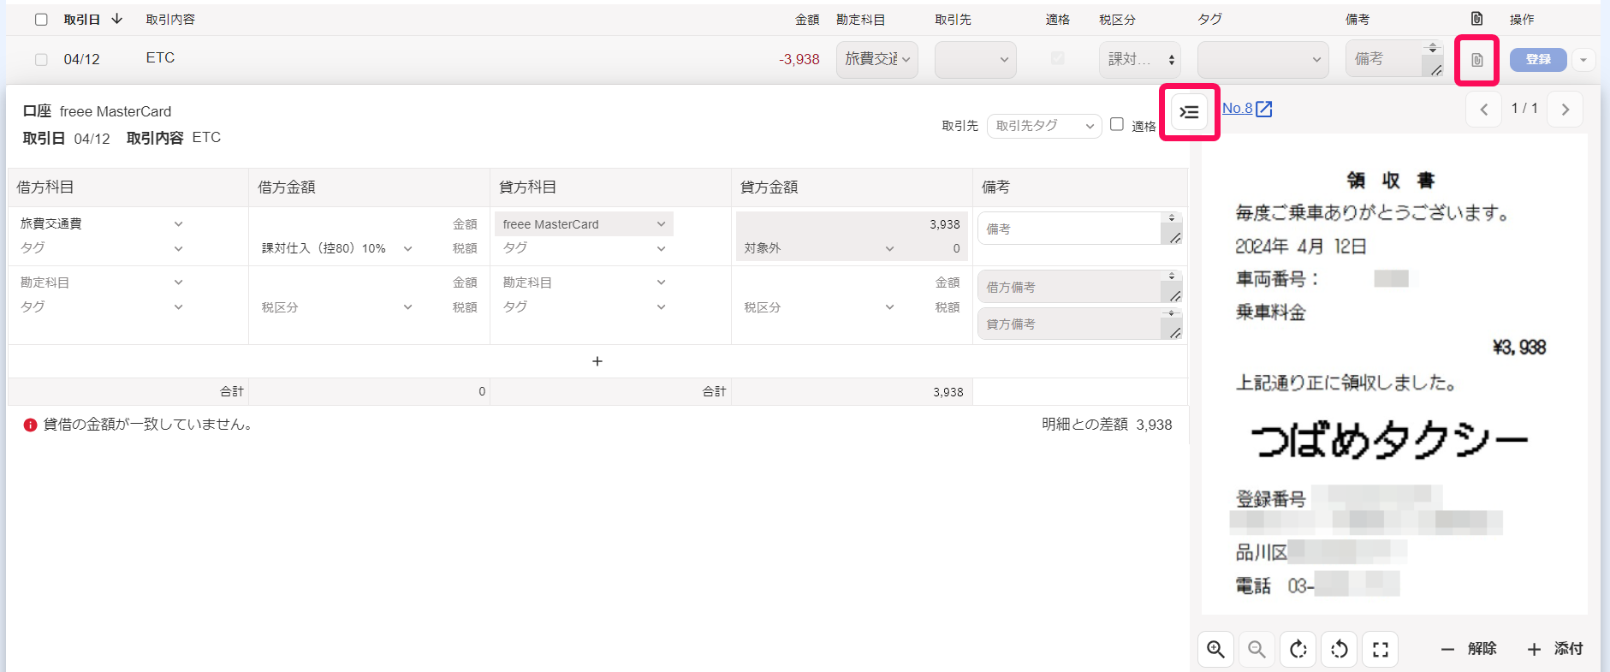Go to next receipt page arrow

click(x=1565, y=110)
